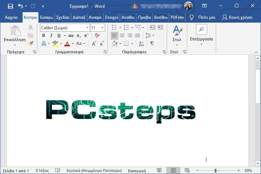This screenshot has width=261, height=174.
Task: Toggle strikethrough formatting
Action: (x=71, y=35)
